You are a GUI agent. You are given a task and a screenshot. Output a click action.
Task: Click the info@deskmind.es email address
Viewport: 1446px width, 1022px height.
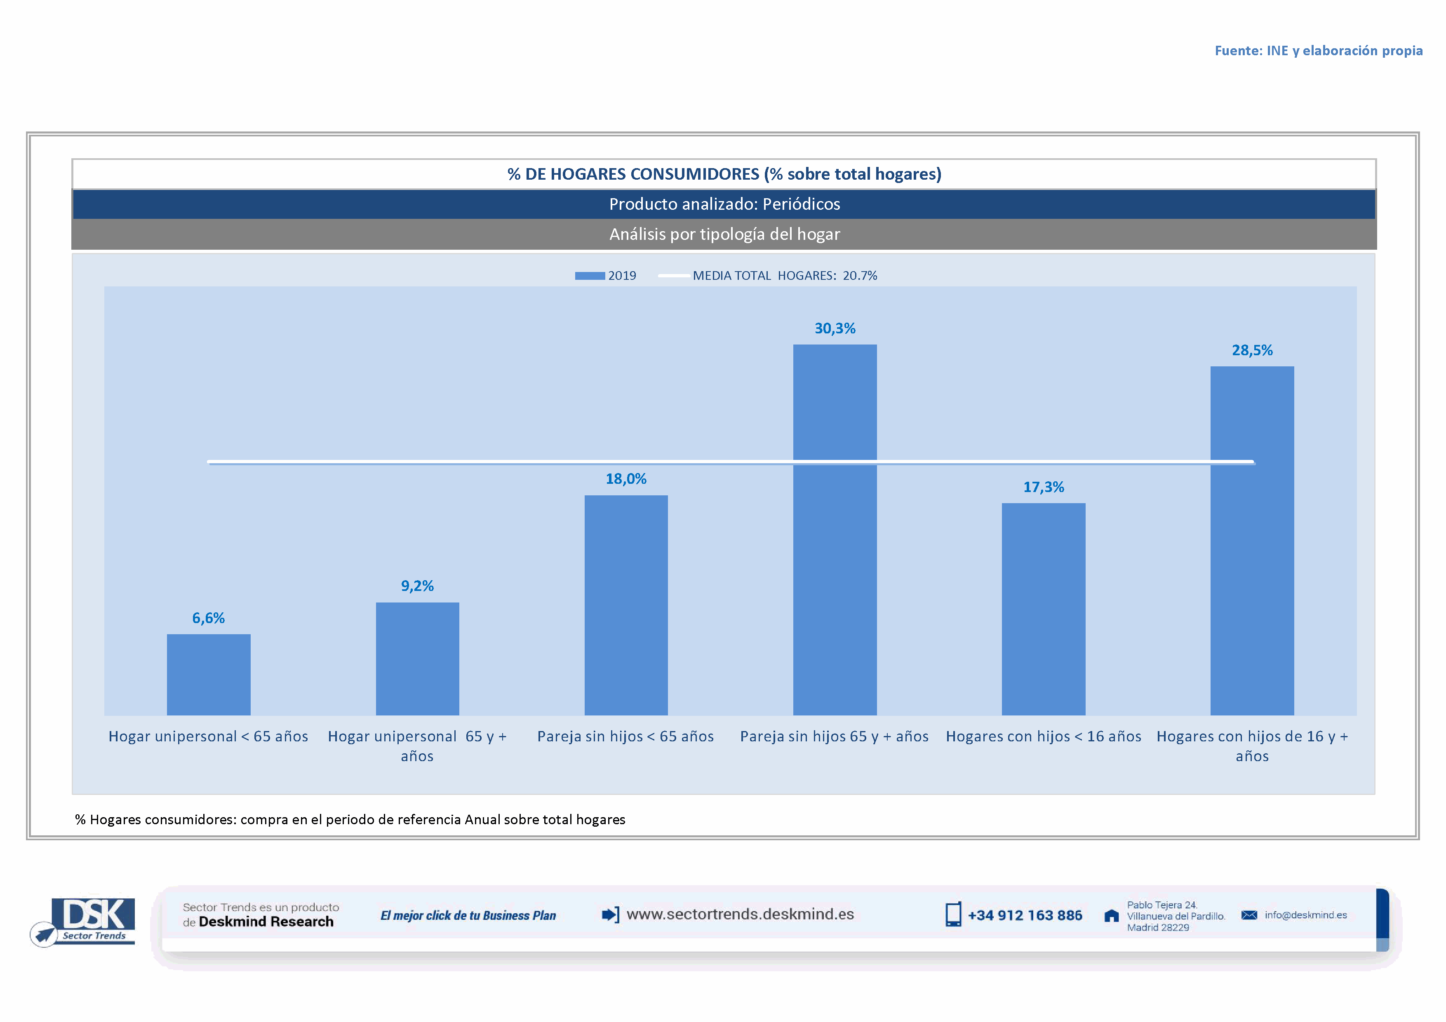point(1305,915)
